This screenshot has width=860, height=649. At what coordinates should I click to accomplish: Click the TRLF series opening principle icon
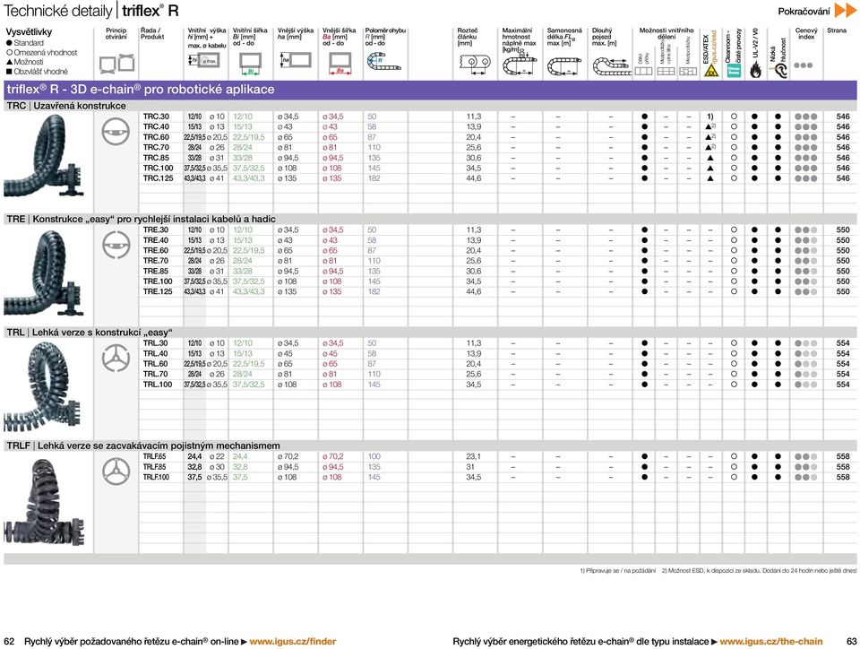click(116, 472)
